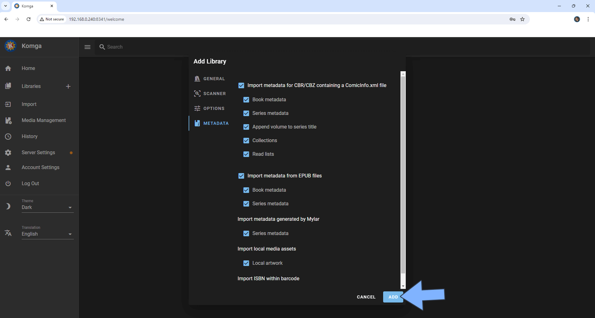This screenshot has width=595, height=318.
Task: Click the Not secure site badge
Action: coord(52,19)
